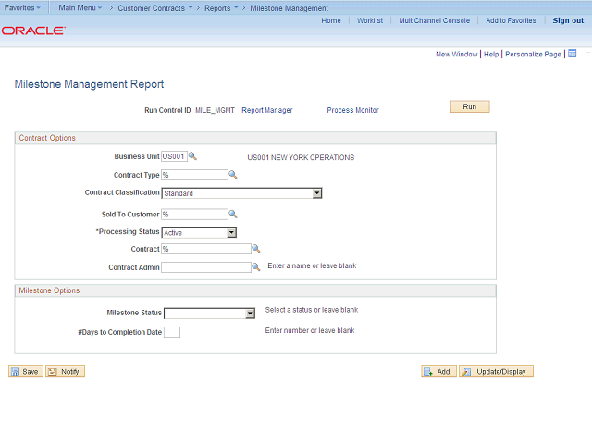The image size is (592, 444).
Task: Open the Reports breadcrumb menu
Action: click(221, 8)
